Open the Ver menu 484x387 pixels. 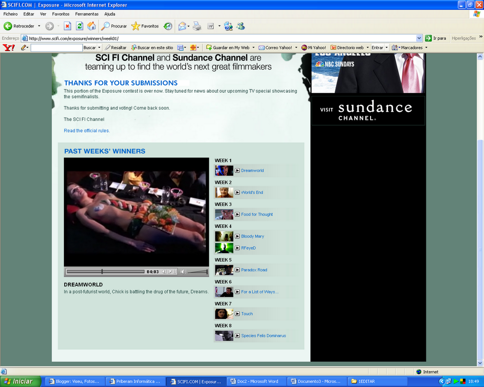coord(43,14)
